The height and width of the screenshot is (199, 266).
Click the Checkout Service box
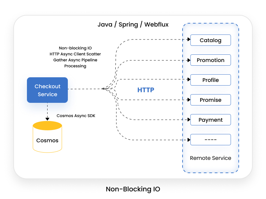click(47, 90)
